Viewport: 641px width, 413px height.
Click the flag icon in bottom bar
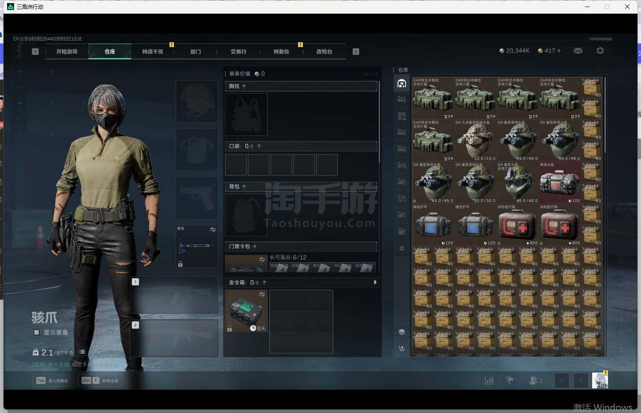tap(510, 380)
